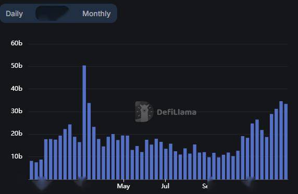The height and width of the screenshot is (194, 298).
Task: Click the 30b y-axis label
Action: point(17,111)
